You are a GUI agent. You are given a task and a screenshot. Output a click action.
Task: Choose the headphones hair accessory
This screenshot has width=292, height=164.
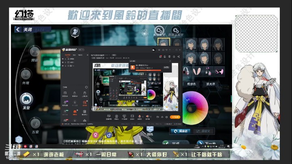(x=187, y=71)
